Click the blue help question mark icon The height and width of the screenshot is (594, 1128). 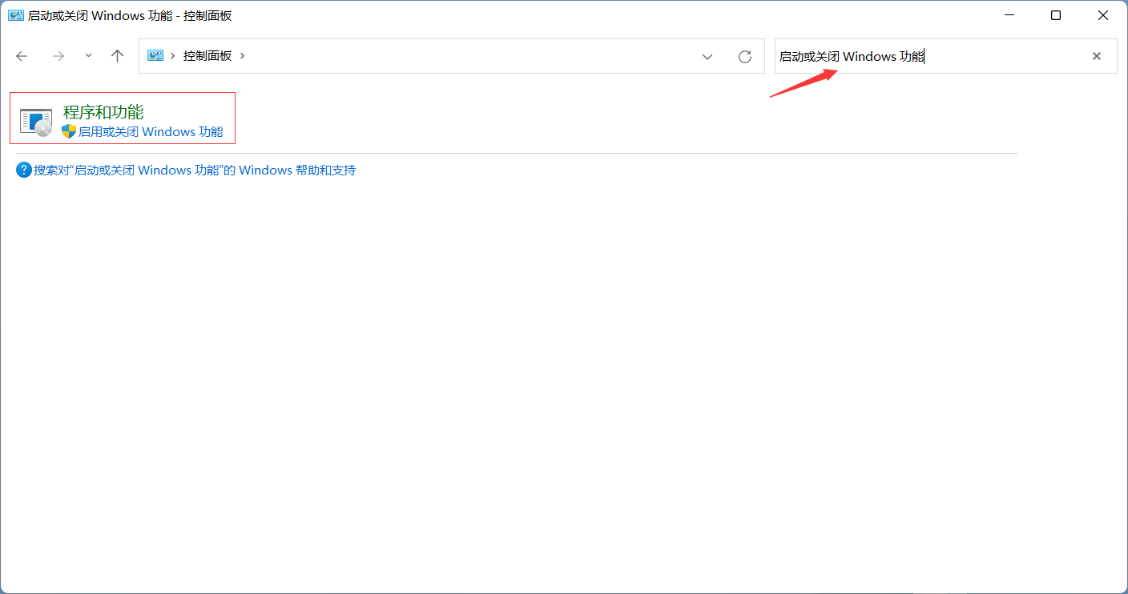tap(24, 170)
